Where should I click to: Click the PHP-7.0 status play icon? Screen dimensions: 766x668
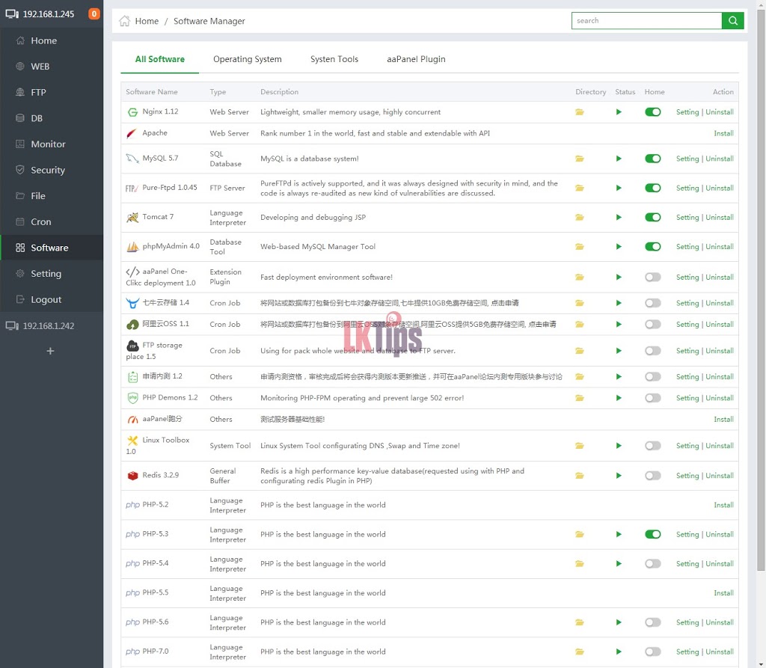point(619,652)
